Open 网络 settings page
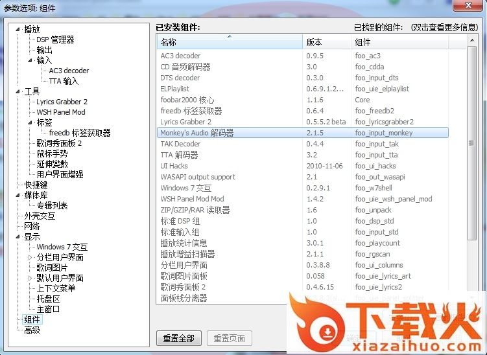 point(32,226)
